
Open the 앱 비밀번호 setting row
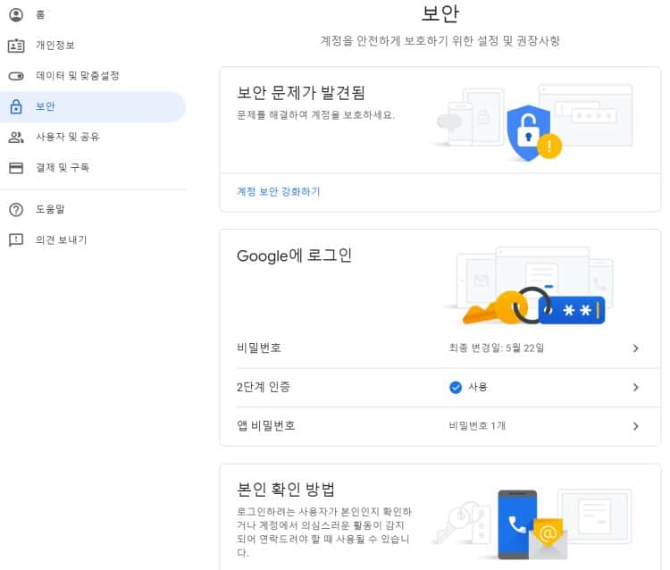coord(266,426)
